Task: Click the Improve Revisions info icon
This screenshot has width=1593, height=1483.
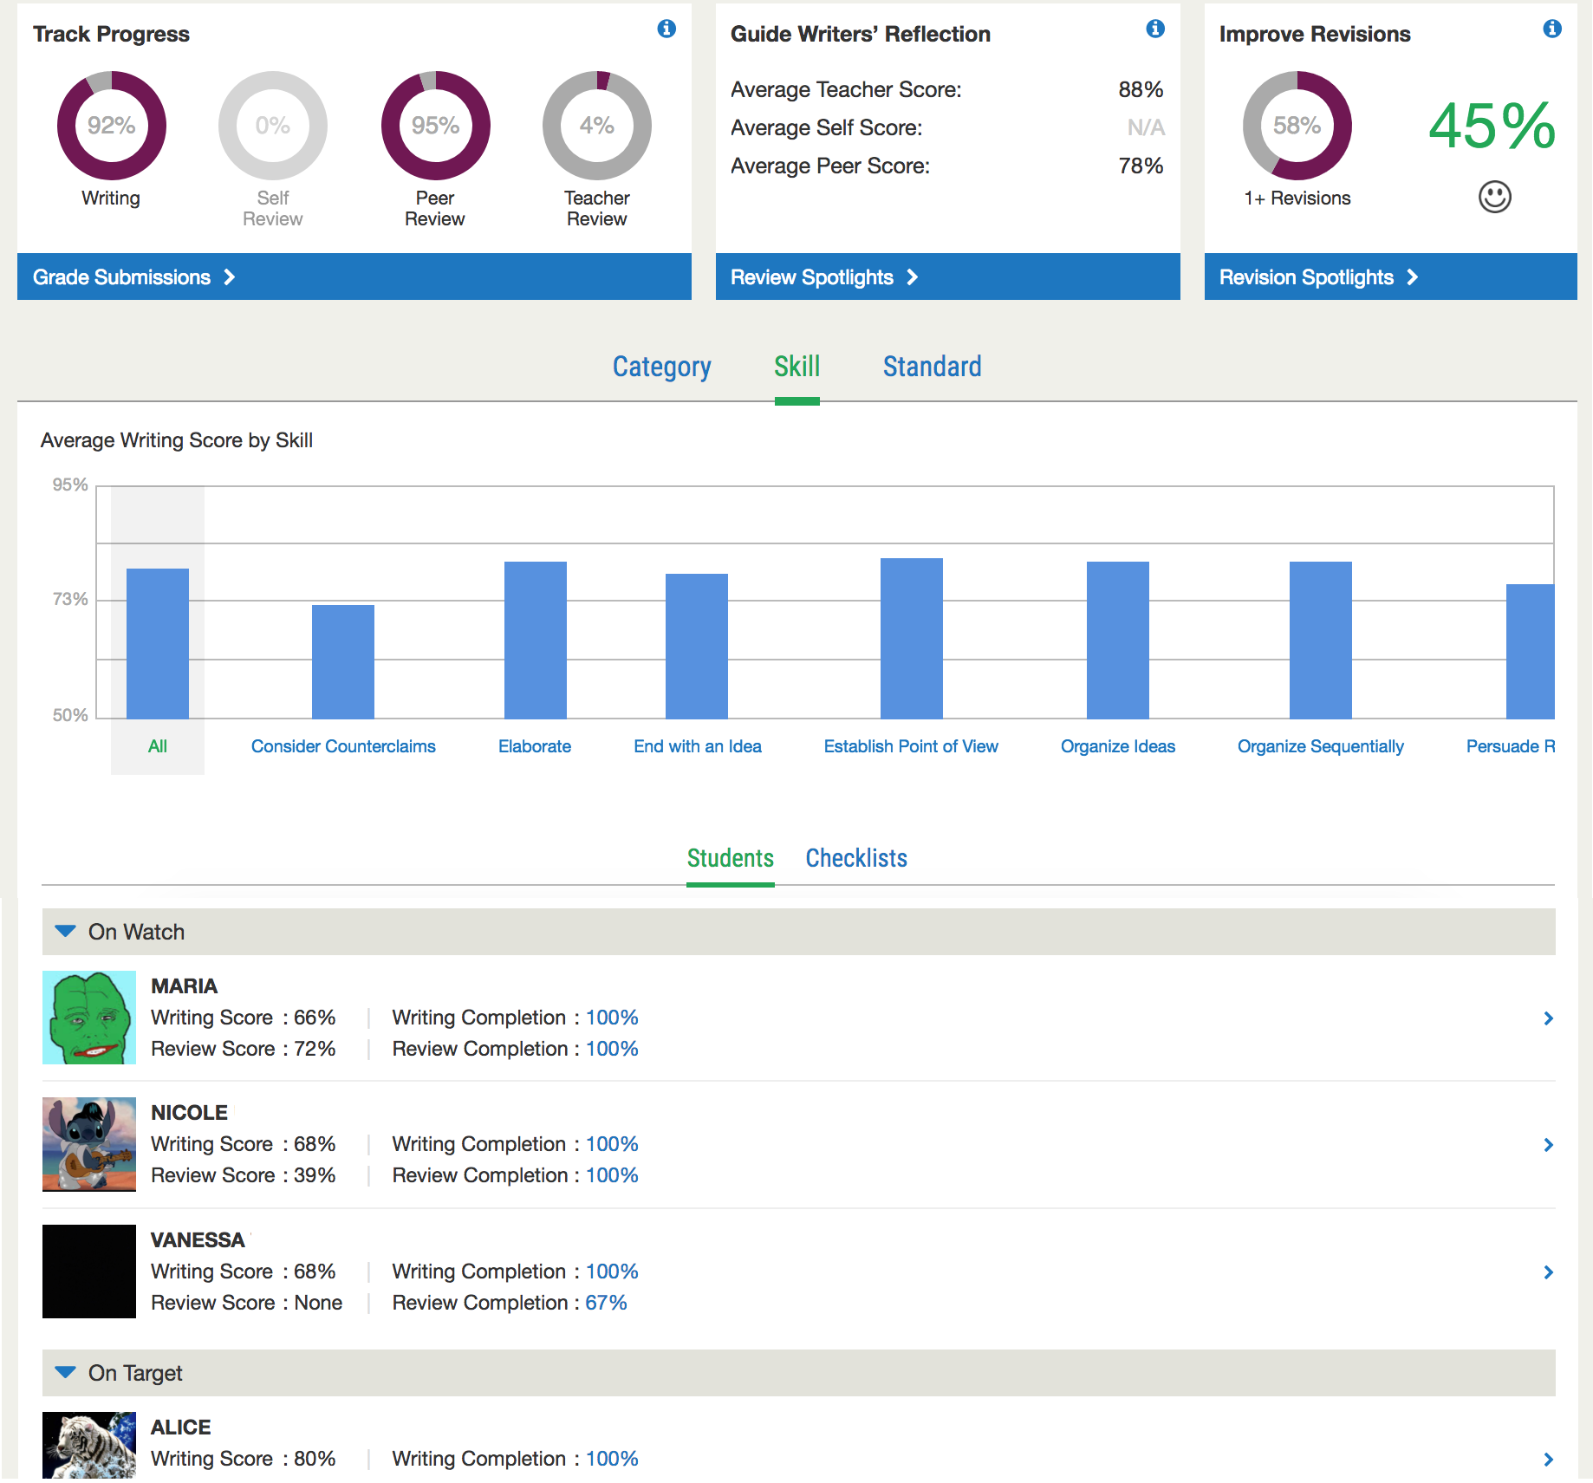Action: point(1551,29)
